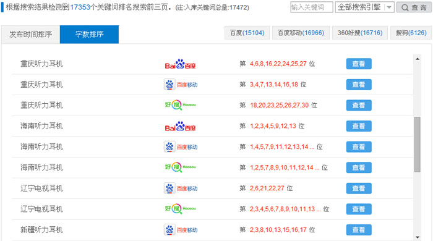
Task: Switch to 发布时间排序 tab
Action: coord(31,35)
